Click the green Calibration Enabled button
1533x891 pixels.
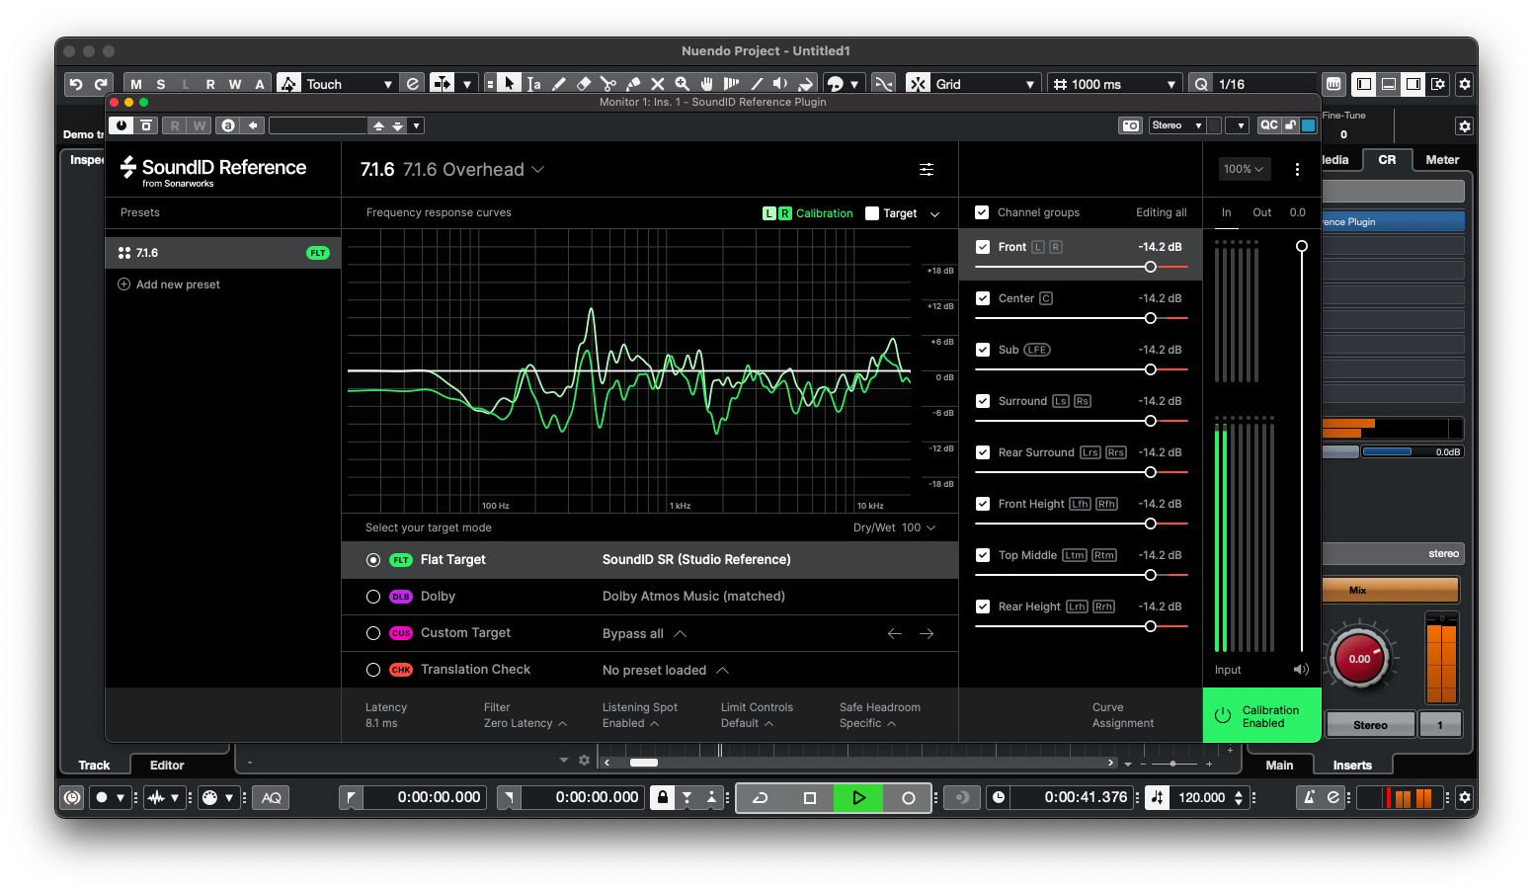tap(1261, 716)
